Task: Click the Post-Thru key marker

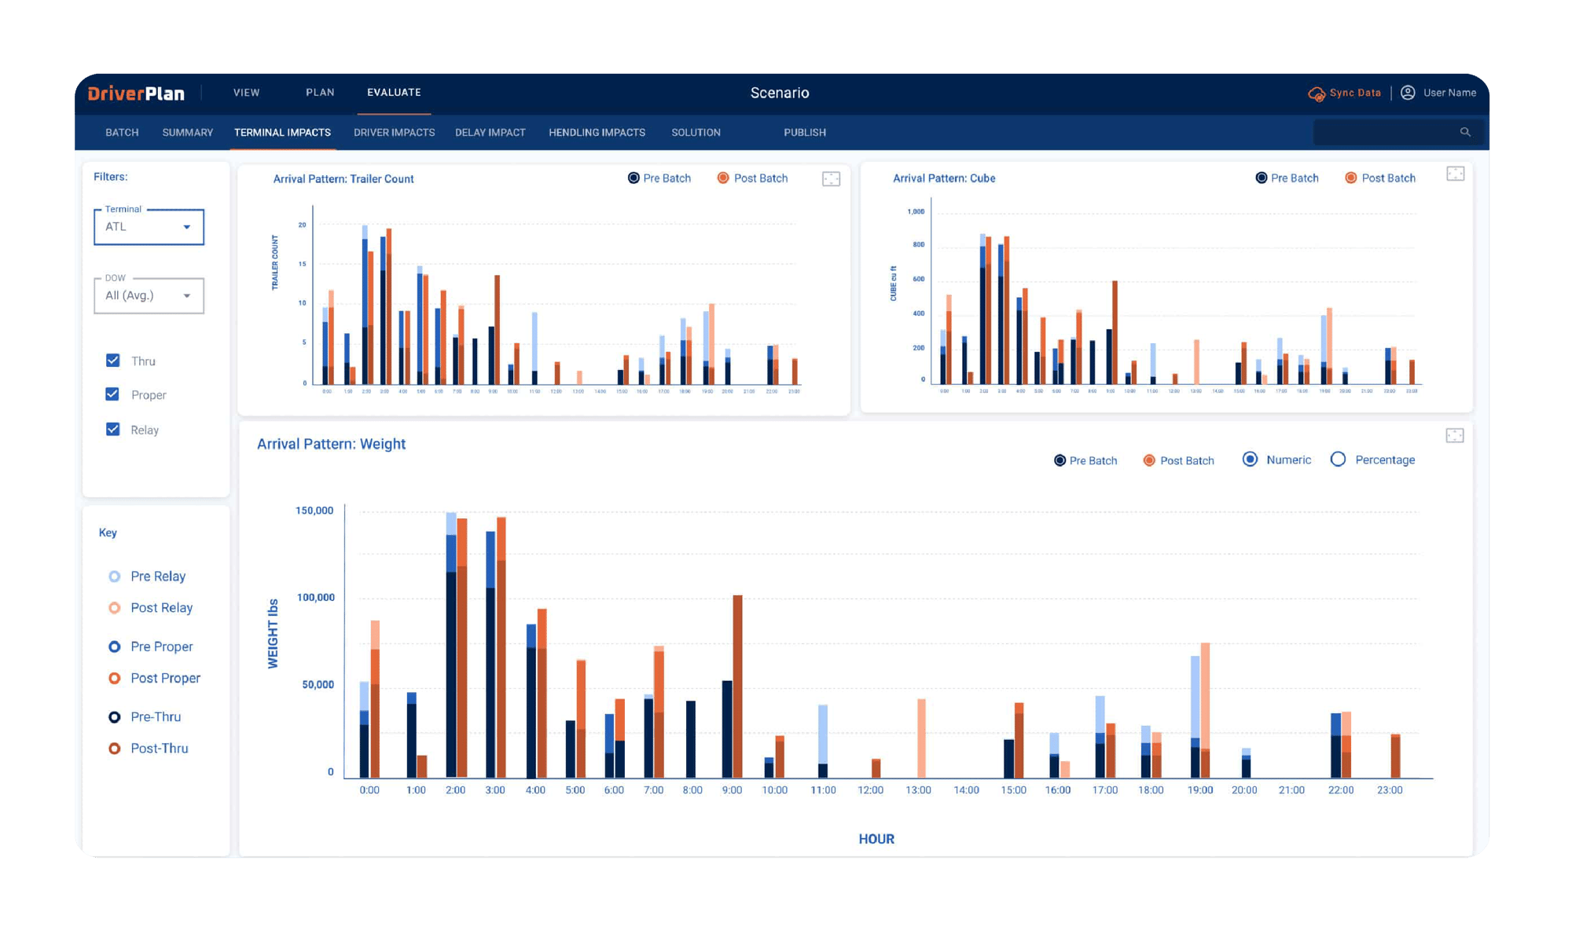Action: pyautogui.click(x=115, y=749)
